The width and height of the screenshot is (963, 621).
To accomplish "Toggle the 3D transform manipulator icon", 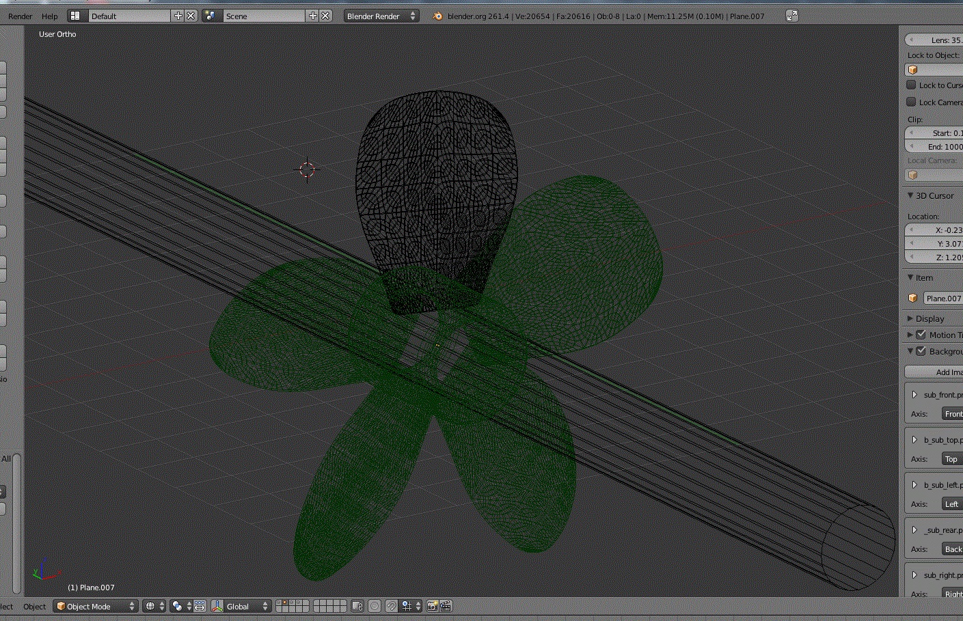I will pyautogui.click(x=217, y=606).
